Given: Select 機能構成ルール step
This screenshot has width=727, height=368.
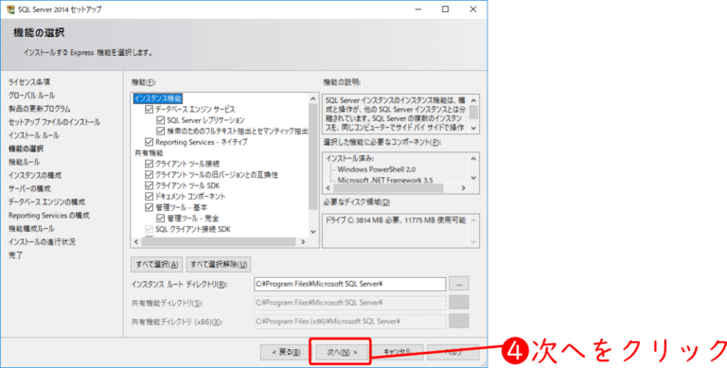Looking at the screenshot, I should coord(31,229).
